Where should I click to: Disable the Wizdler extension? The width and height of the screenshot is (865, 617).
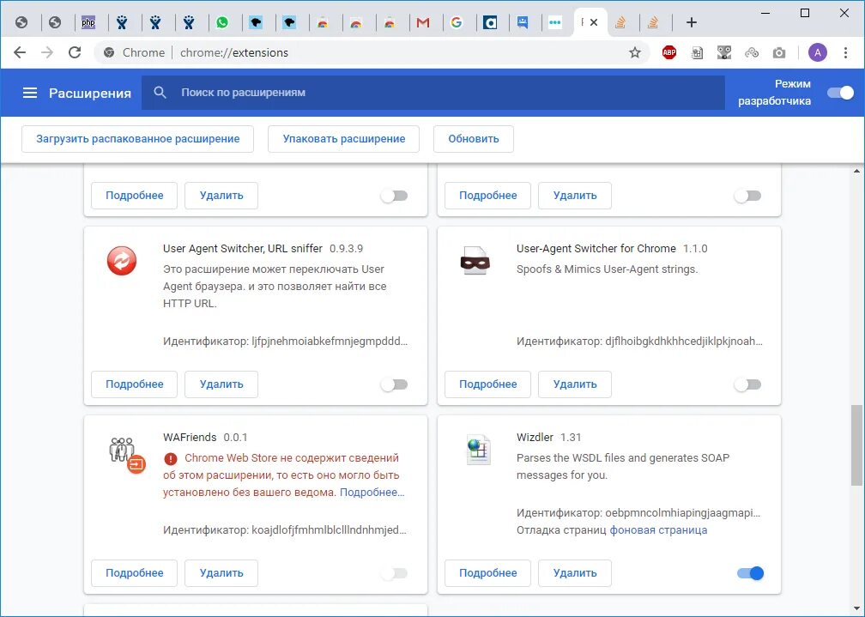pyautogui.click(x=750, y=573)
